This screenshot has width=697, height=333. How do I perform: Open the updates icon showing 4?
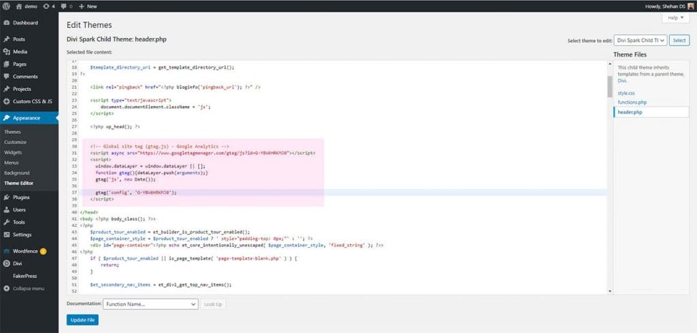point(46,6)
